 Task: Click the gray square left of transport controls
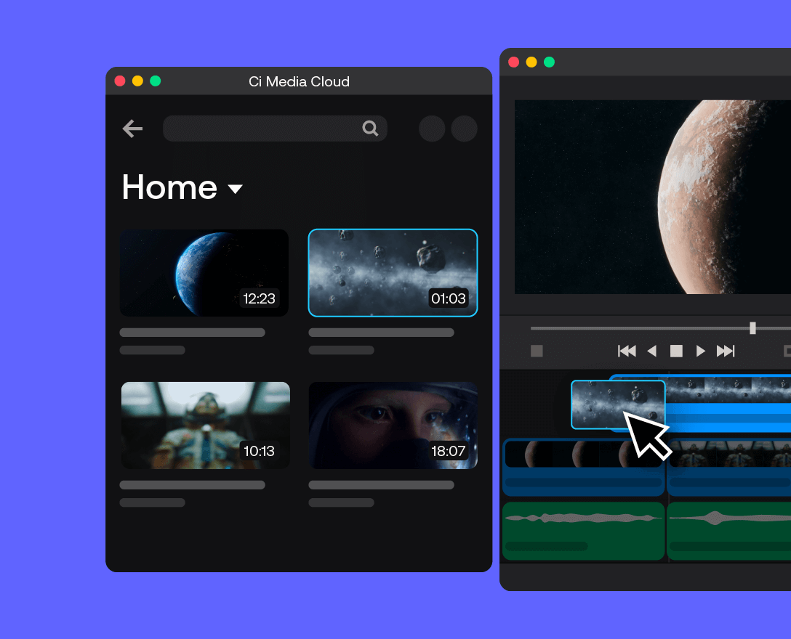[537, 351]
